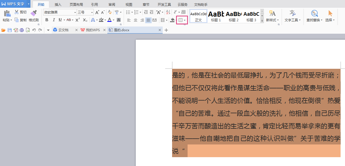Clear formatting with the eraser icon

tap(110, 12)
